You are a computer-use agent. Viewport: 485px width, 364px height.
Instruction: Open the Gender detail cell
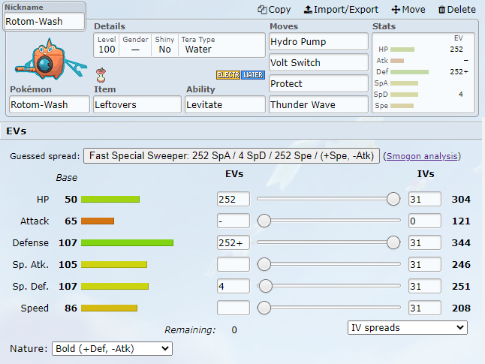point(135,45)
